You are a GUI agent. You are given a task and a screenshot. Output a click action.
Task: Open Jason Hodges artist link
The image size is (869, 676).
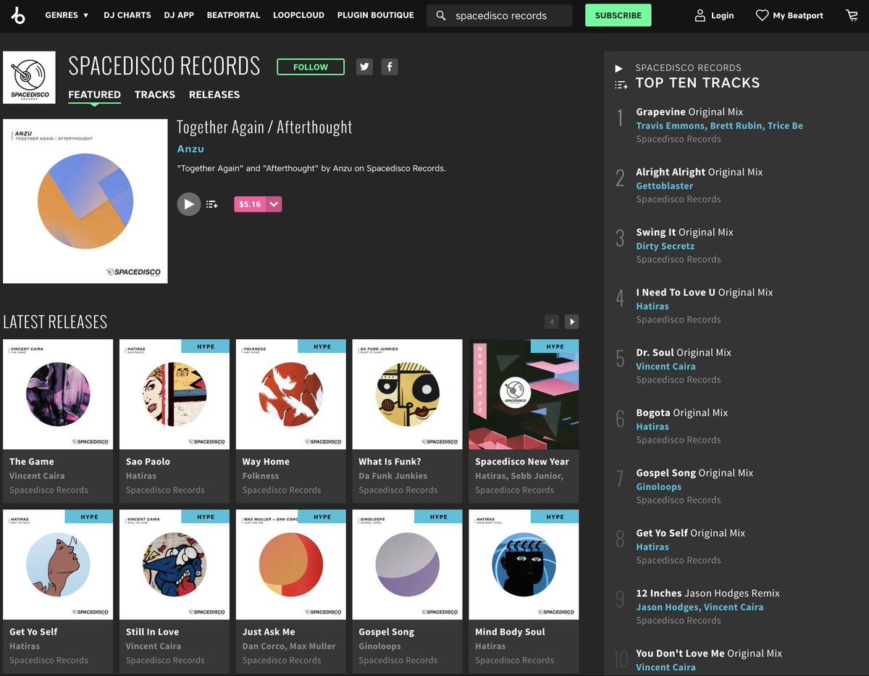[667, 606]
